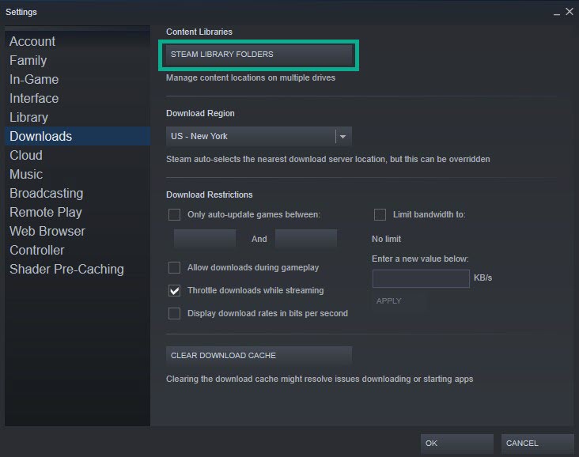Viewport: 579px width, 457px height.
Task: Click the 'And' label between time fields
Action: [x=259, y=240]
